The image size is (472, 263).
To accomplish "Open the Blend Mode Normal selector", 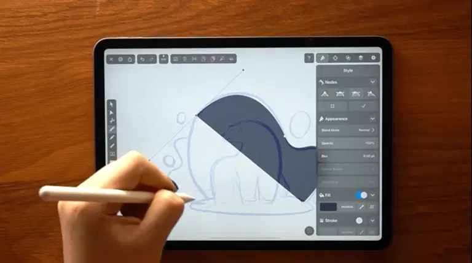I will (348, 131).
